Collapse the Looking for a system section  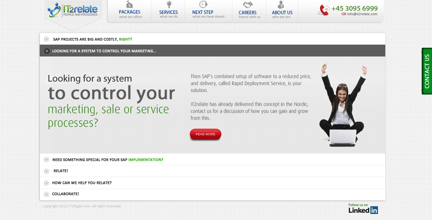pos(47,51)
